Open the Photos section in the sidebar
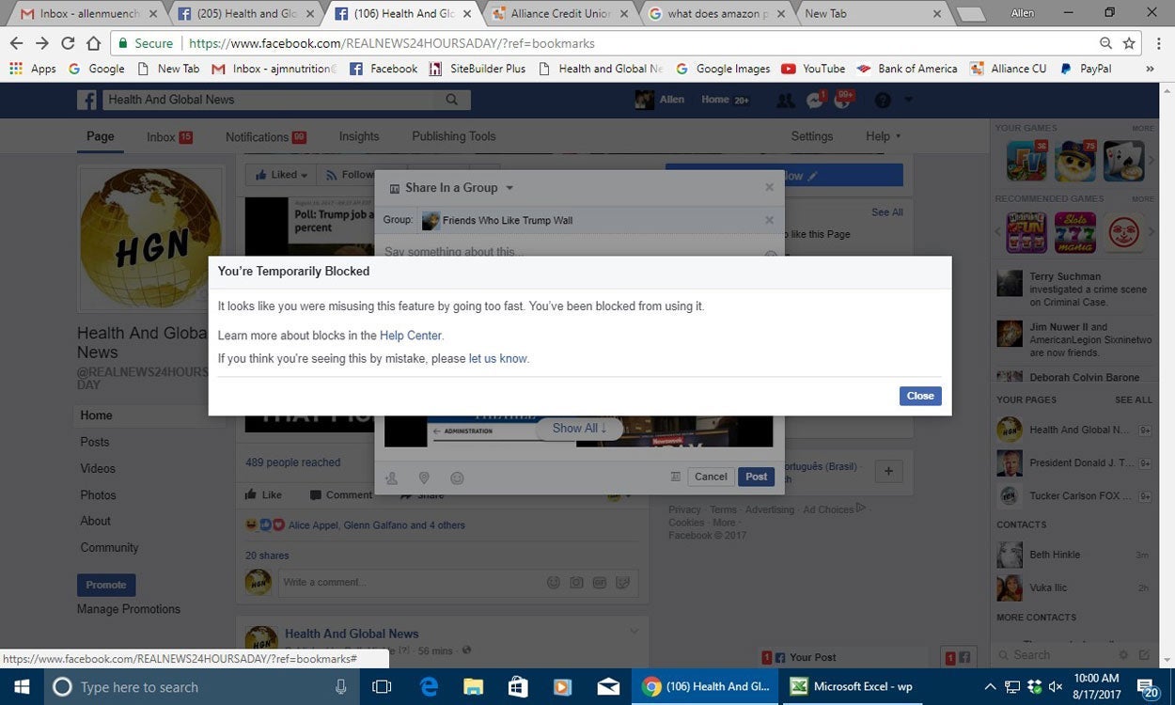Screen dimensions: 1175x705 98,494
